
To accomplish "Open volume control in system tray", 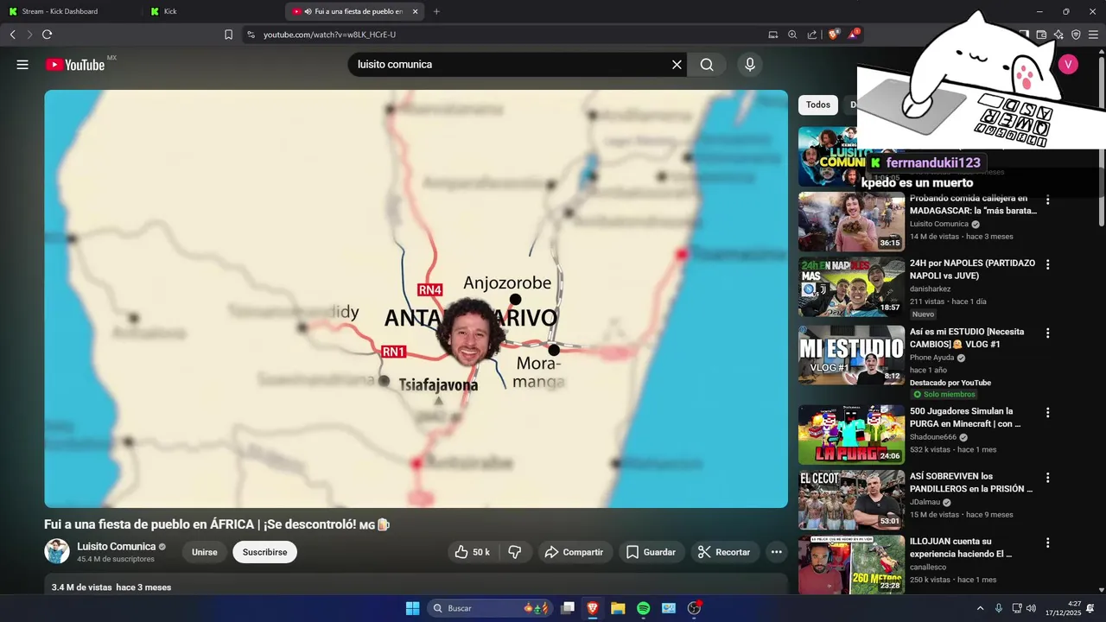I will (1031, 608).
